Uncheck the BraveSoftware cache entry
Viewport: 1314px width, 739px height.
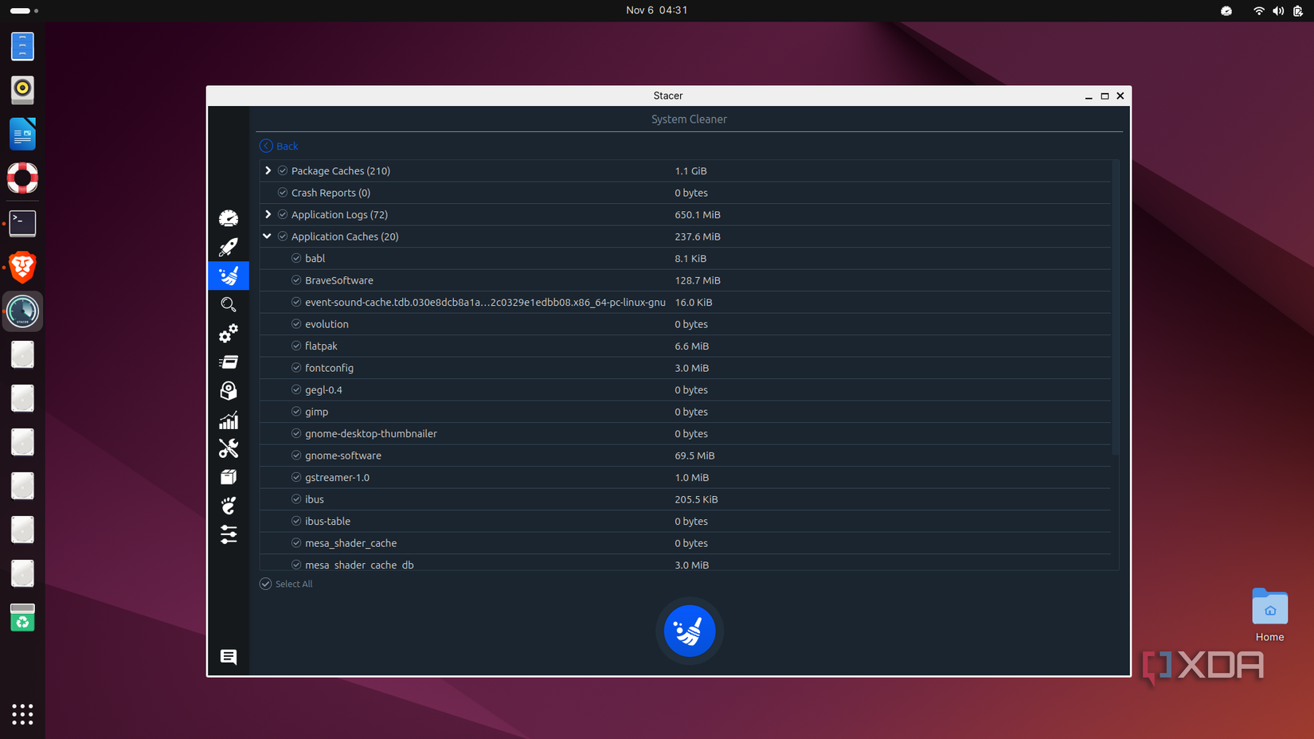tap(295, 280)
